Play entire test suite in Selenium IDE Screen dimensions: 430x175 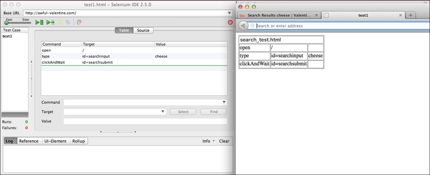point(39,22)
